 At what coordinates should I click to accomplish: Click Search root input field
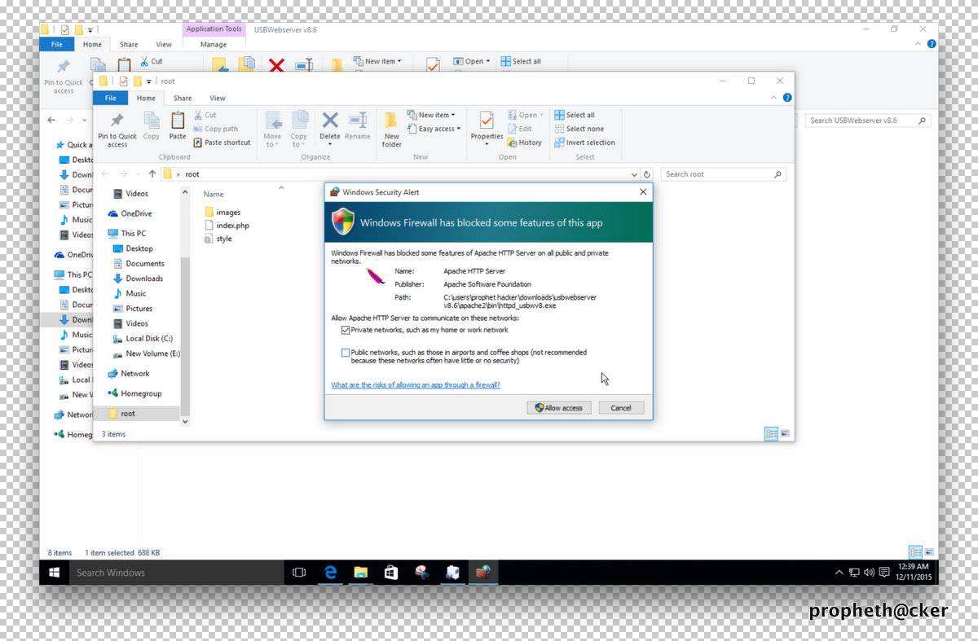coord(723,174)
